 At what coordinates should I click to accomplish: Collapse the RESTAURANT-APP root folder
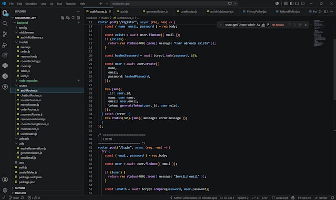coord(13,18)
